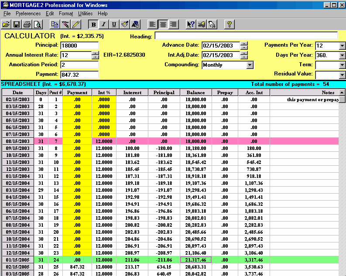Click the Copy icon in toolbar
Viewport: 346px width, 276px height.
click(x=55, y=24)
